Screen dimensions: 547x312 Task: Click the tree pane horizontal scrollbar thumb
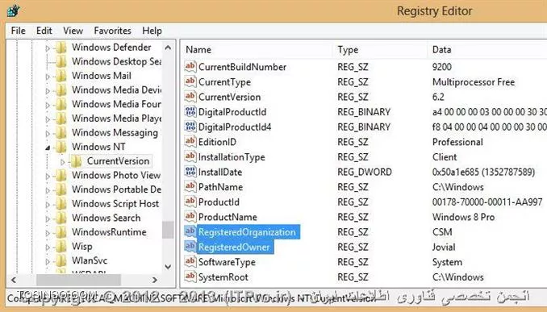pyautogui.click(x=78, y=280)
